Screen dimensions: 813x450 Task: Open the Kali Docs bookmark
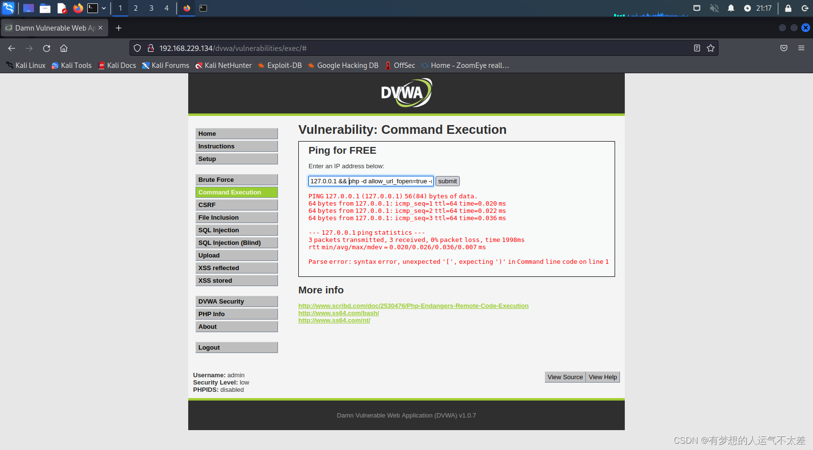point(117,65)
